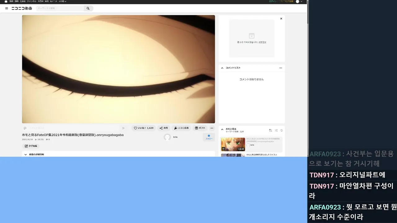Viewport: 397px width, 223px height.
Task: Click the 2021/4/10 upload date text
Action: (x=27, y=139)
